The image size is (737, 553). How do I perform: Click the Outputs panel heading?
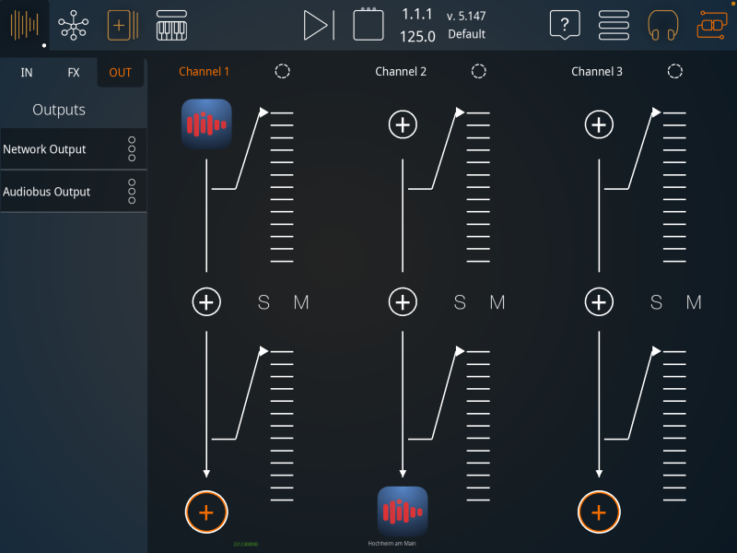pos(59,110)
